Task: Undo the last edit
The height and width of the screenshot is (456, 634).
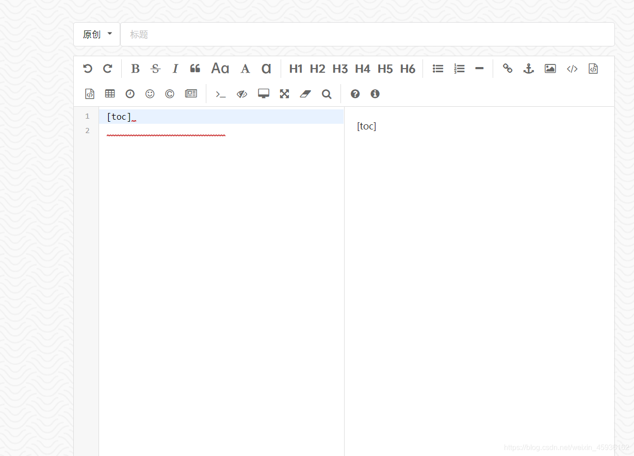Action: point(88,69)
